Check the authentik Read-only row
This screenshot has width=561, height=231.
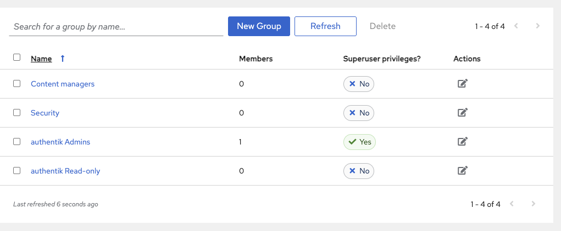coord(17,170)
